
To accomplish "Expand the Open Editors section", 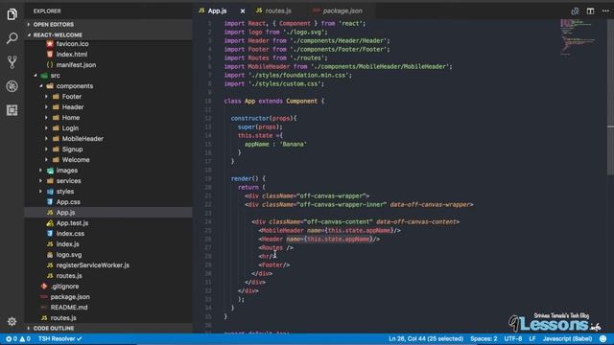I will tap(54, 24).
